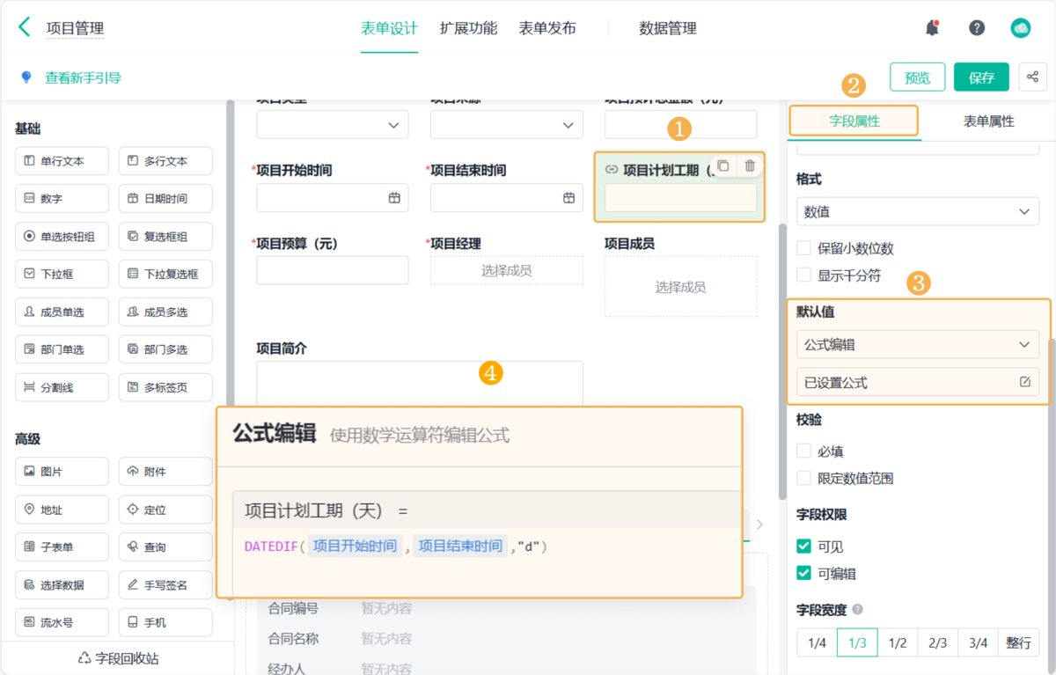Open the help question mark icon
The height and width of the screenshot is (675, 1056).
(x=977, y=27)
